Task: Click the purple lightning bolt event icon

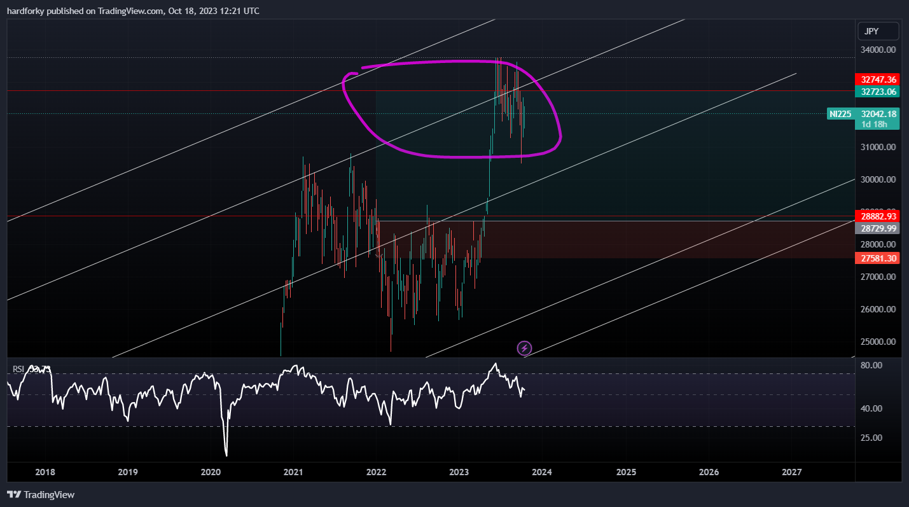Action: click(x=524, y=348)
